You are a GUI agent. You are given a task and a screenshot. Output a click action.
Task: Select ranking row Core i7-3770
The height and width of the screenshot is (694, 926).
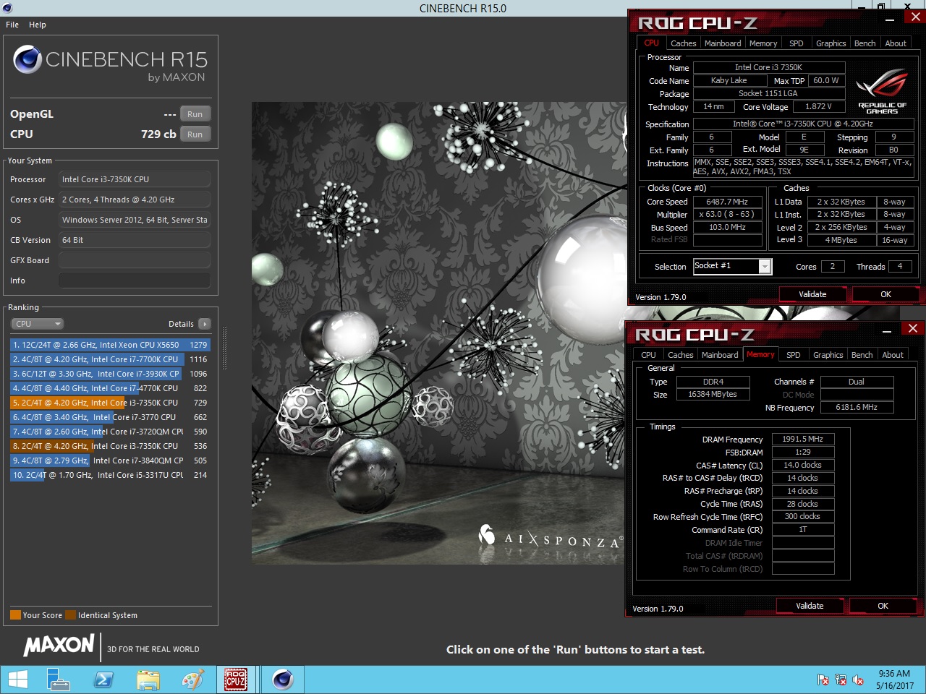pos(110,417)
